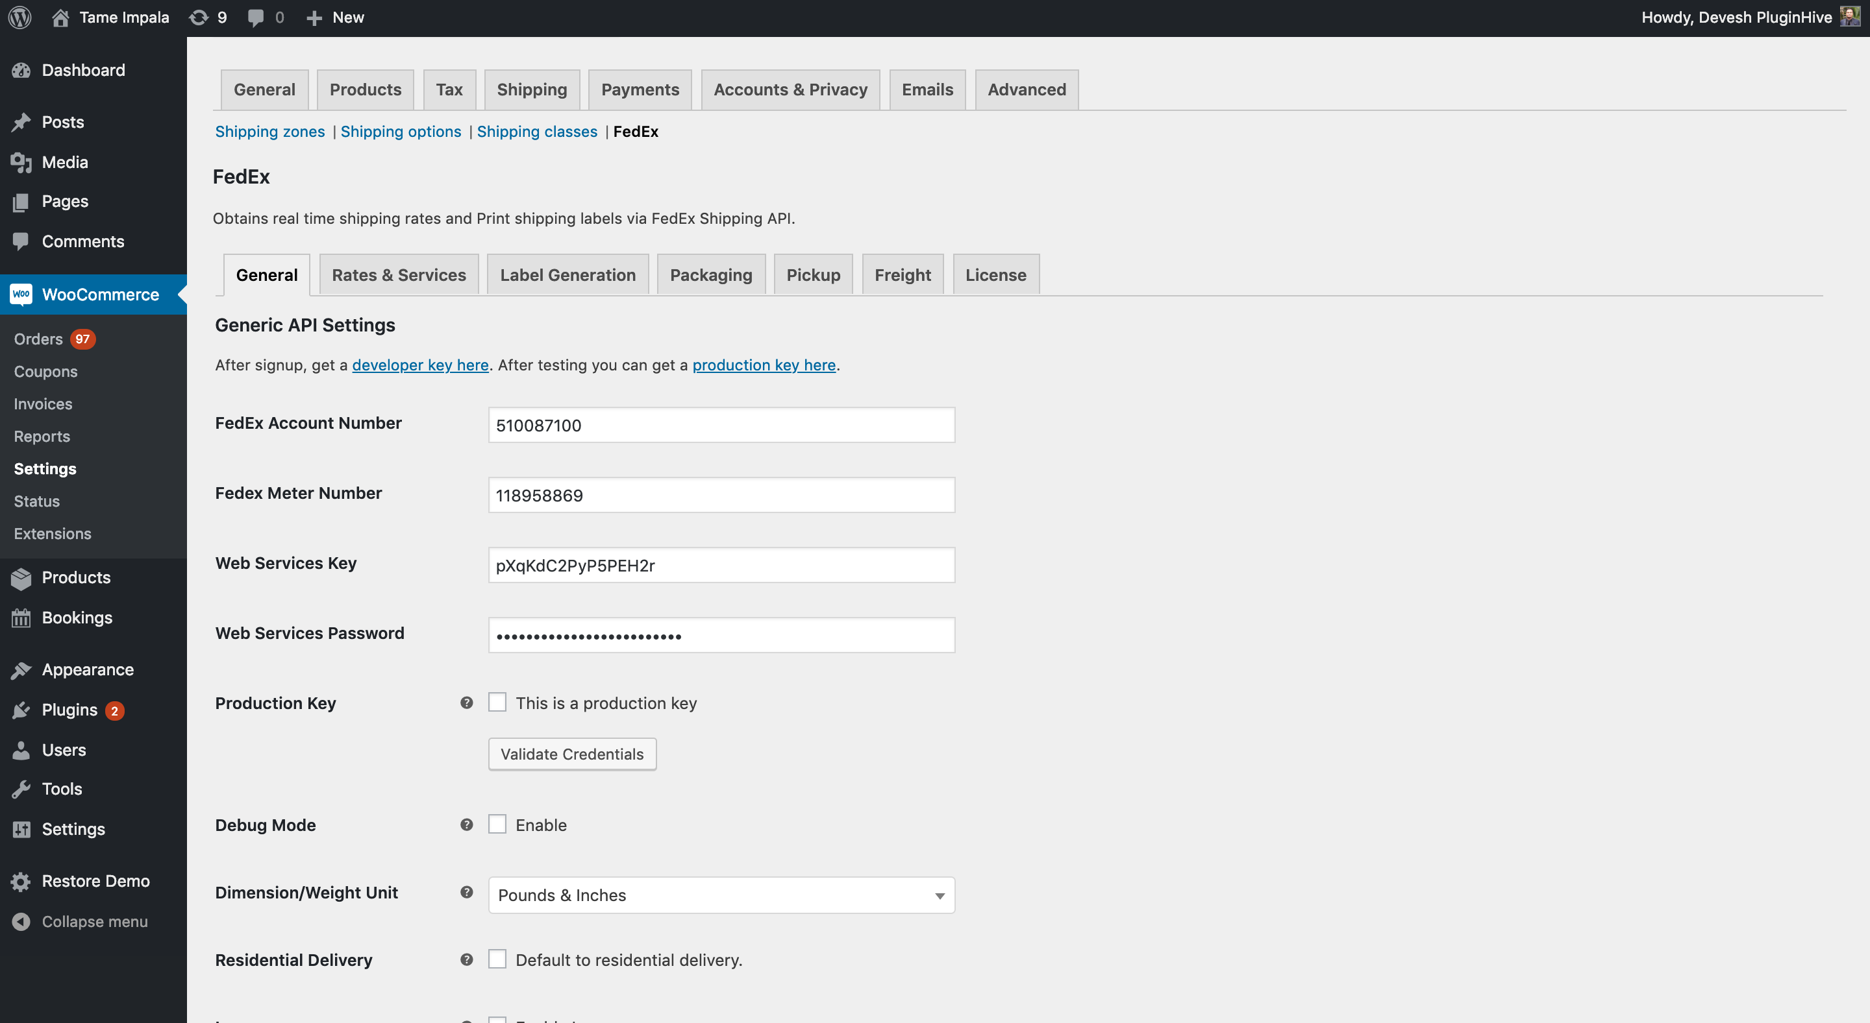Screen dimensions: 1870x1023
Task: Click the Web Services Key field
Action: 721,566
